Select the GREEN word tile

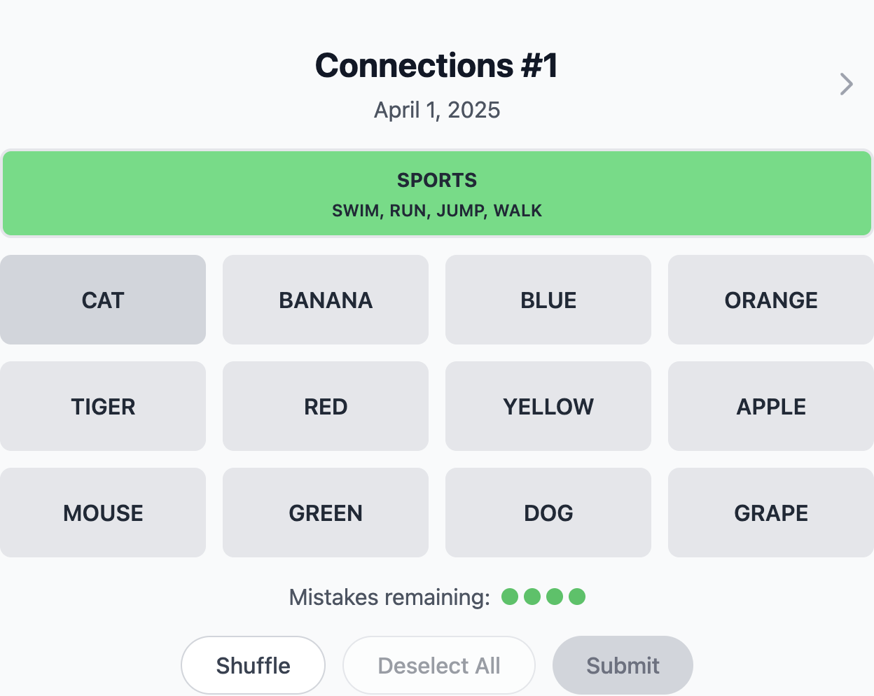(x=326, y=513)
